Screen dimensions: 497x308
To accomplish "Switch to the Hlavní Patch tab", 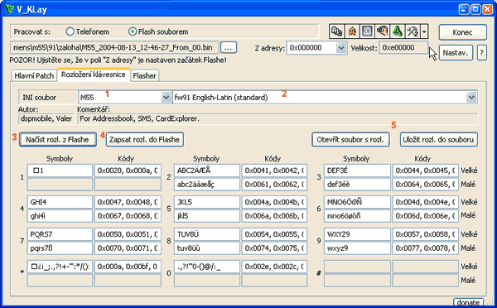I will pos(34,75).
